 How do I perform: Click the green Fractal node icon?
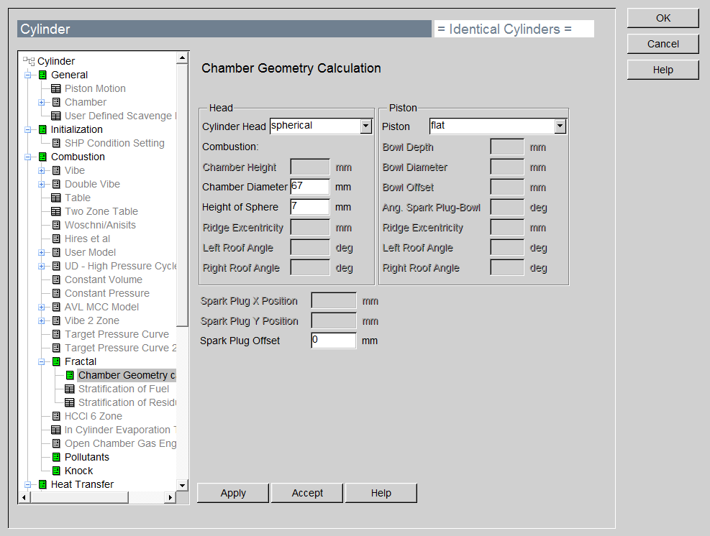pos(56,361)
